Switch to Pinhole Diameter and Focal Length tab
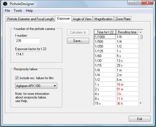The width and height of the screenshot is (156, 127). coord(31,19)
